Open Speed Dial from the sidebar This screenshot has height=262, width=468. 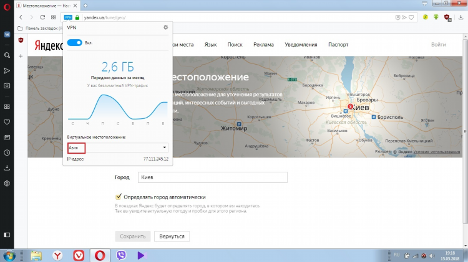[7, 106]
